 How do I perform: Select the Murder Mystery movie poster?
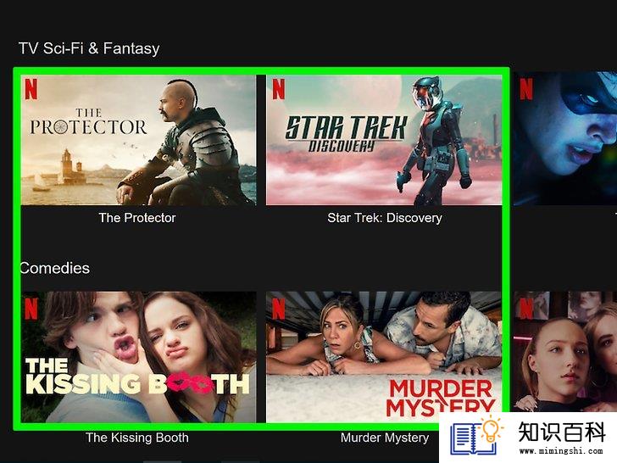pos(384,357)
